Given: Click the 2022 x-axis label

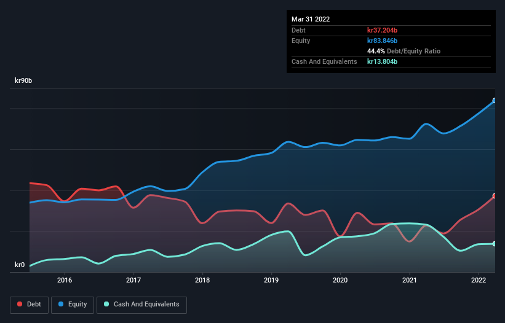Looking at the screenshot, I should pyautogui.click(x=479, y=280).
